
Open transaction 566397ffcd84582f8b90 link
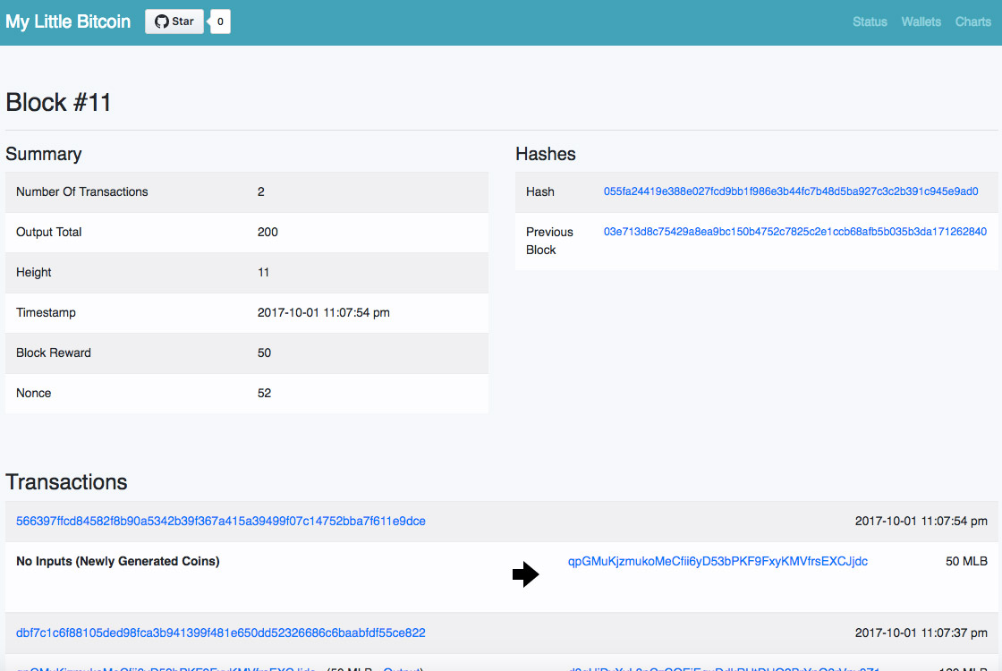pos(221,521)
